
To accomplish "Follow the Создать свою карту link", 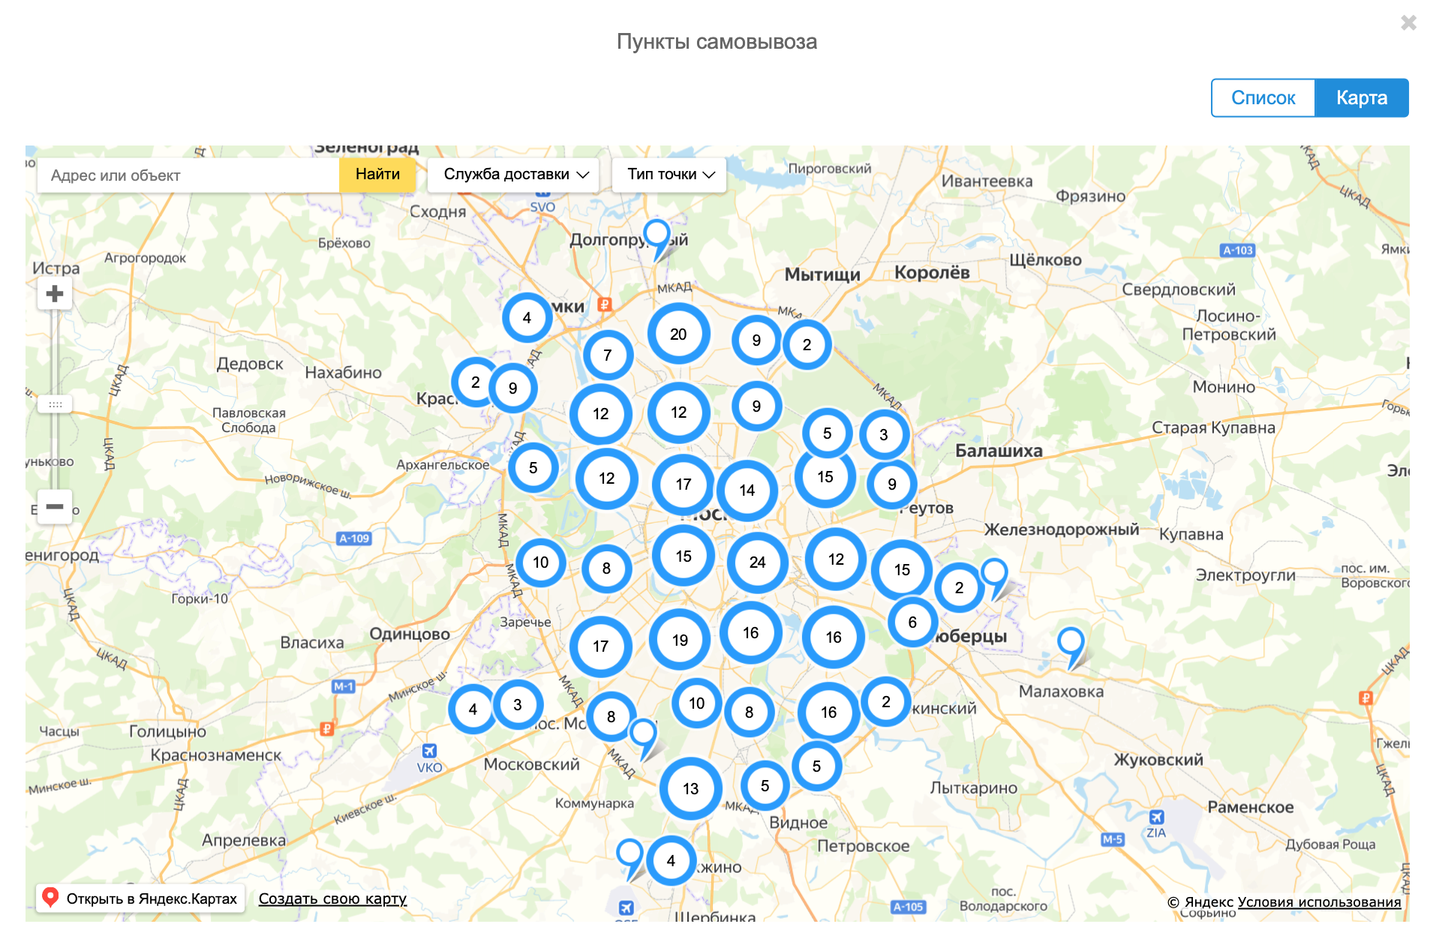I will click(x=332, y=898).
